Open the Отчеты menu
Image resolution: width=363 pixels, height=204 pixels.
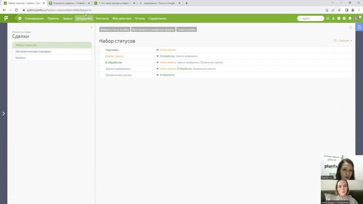140,19
